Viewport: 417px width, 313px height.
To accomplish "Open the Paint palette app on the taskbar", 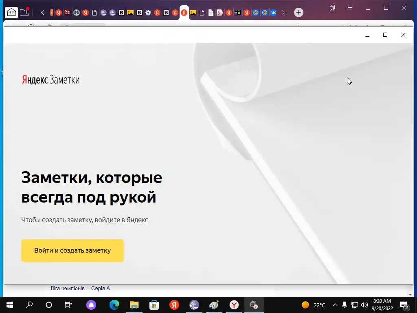I will coord(214,305).
